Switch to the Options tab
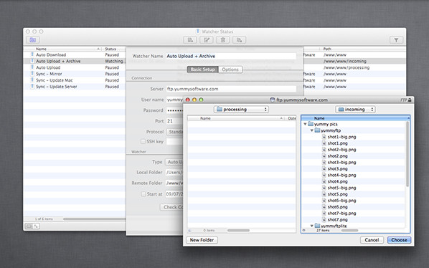 [230, 70]
